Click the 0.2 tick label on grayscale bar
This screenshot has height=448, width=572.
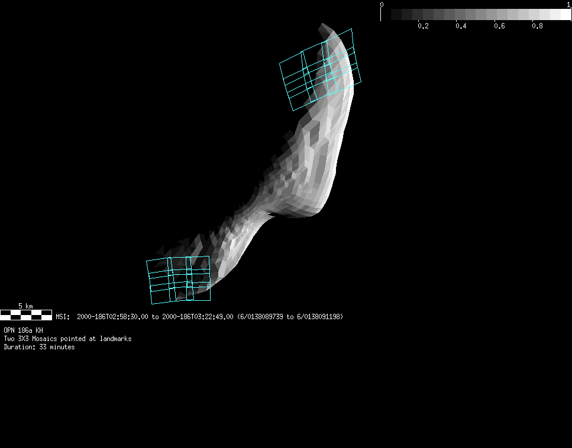coord(423,26)
